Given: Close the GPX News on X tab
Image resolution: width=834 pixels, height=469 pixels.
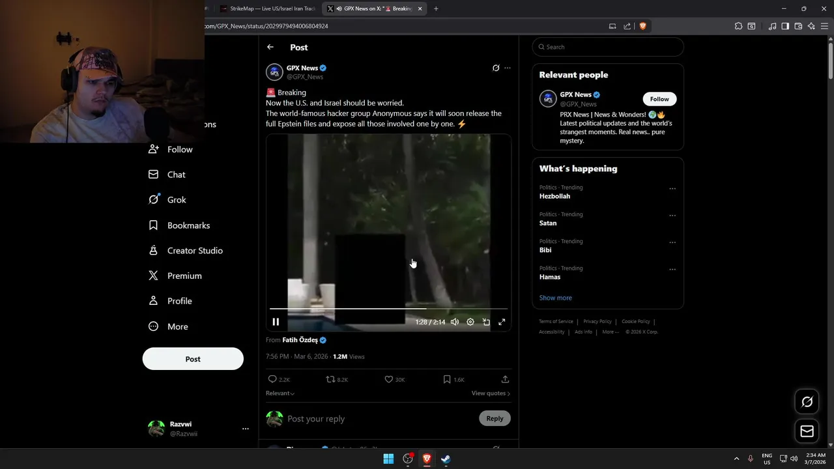Looking at the screenshot, I should click(x=420, y=8).
